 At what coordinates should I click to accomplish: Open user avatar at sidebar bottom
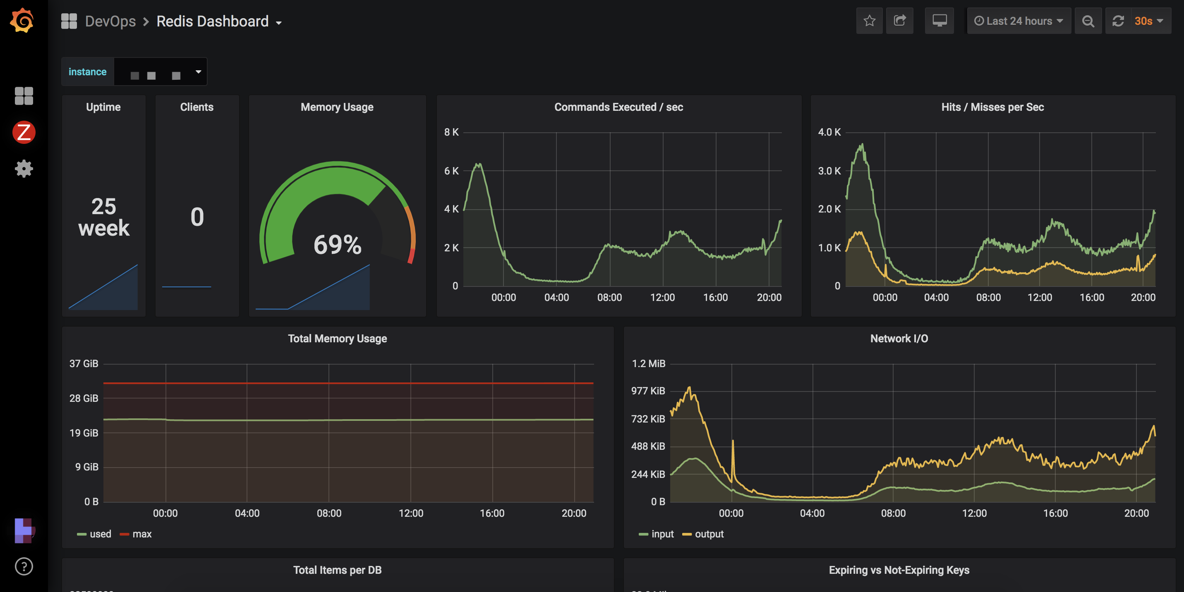click(24, 530)
